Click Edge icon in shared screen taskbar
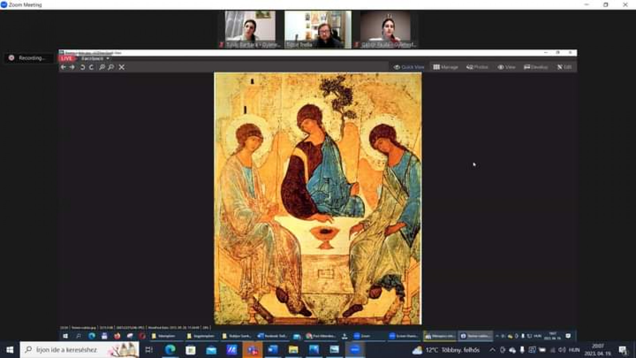 pyautogui.click(x=92, y=336)
